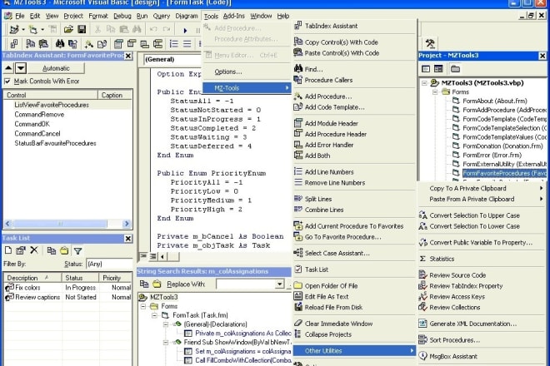550x366 pixels.
Task: Click the Reload File From Disk icon
Action: point(298,307)
